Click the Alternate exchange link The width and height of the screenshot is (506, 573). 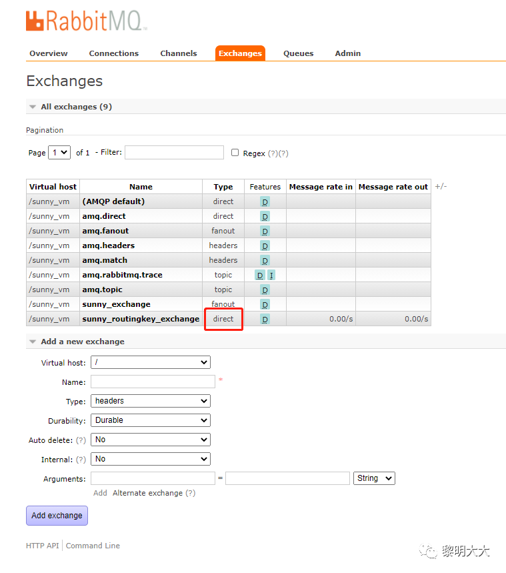pyautogui.click(x=147, y=493)
